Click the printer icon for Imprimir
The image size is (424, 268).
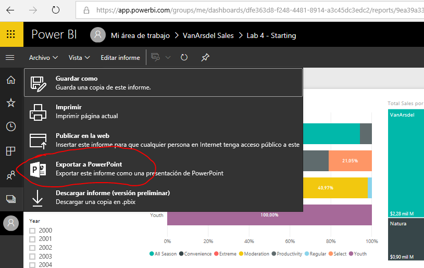tap(38, 112)
